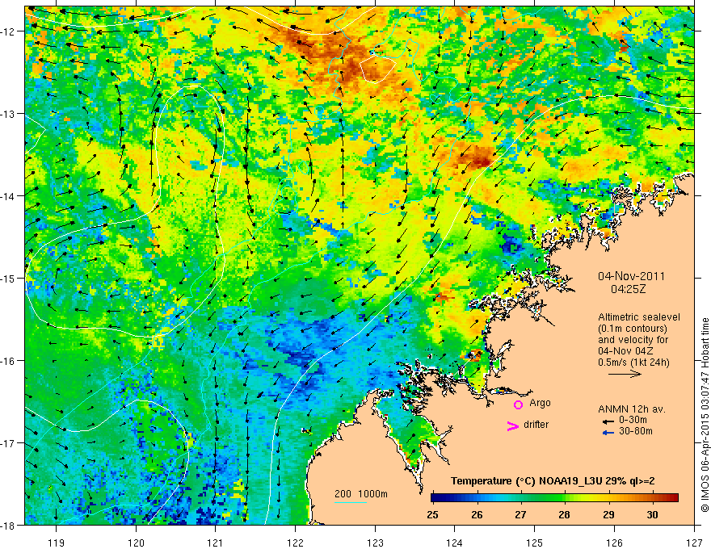
Task: Select the dark red end of temperature colorbar
Action: 673,498
